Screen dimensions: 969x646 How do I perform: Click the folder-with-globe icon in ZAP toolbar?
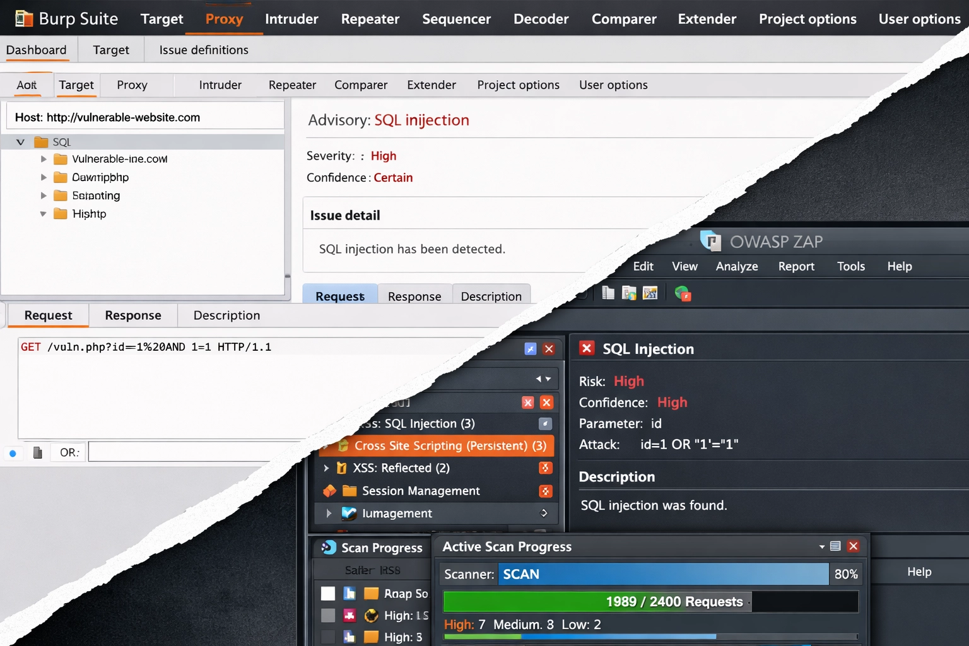click(629, 293)
